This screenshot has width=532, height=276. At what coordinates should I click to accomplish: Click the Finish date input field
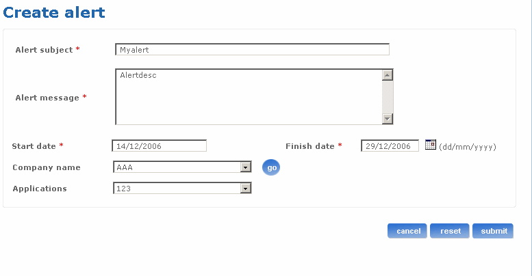point(390,146)
